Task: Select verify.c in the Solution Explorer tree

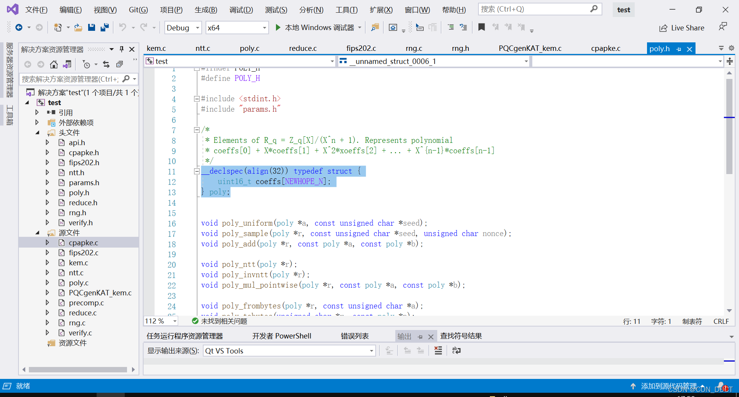Action: click(x=80, y=333)
